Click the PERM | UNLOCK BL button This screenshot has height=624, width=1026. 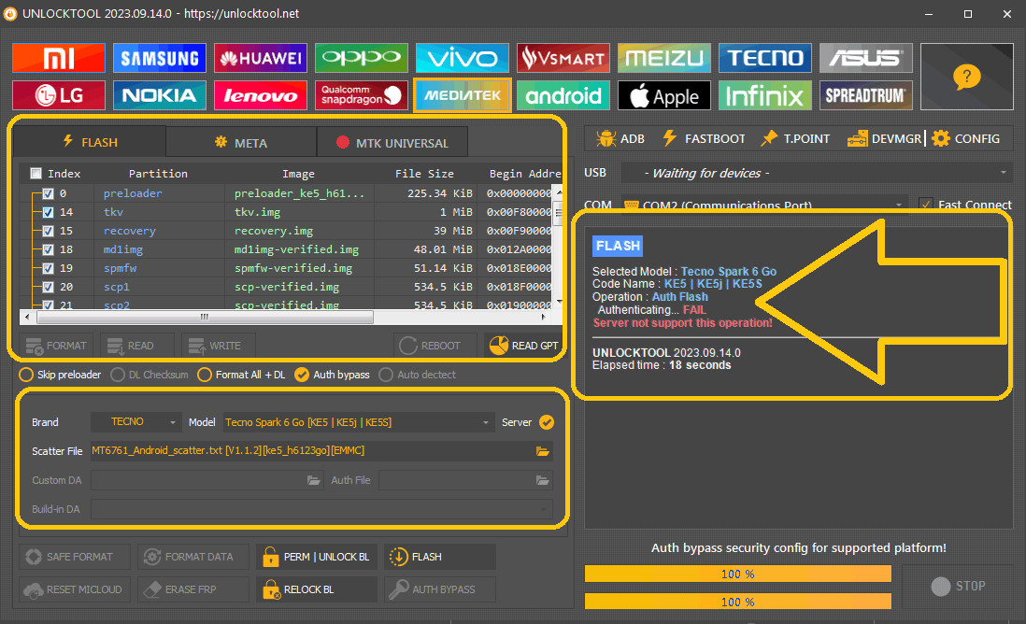317,557
